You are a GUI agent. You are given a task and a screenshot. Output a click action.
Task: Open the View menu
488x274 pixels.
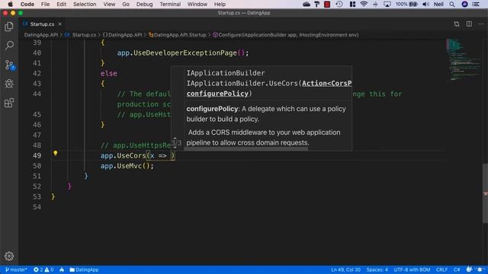pyautogui.click(x=109, y=4)
